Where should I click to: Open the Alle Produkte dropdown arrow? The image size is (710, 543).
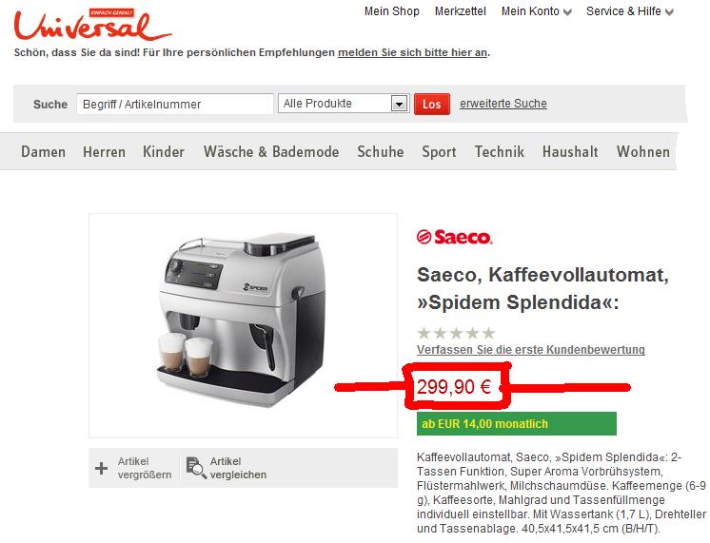[x=399, y=104]
